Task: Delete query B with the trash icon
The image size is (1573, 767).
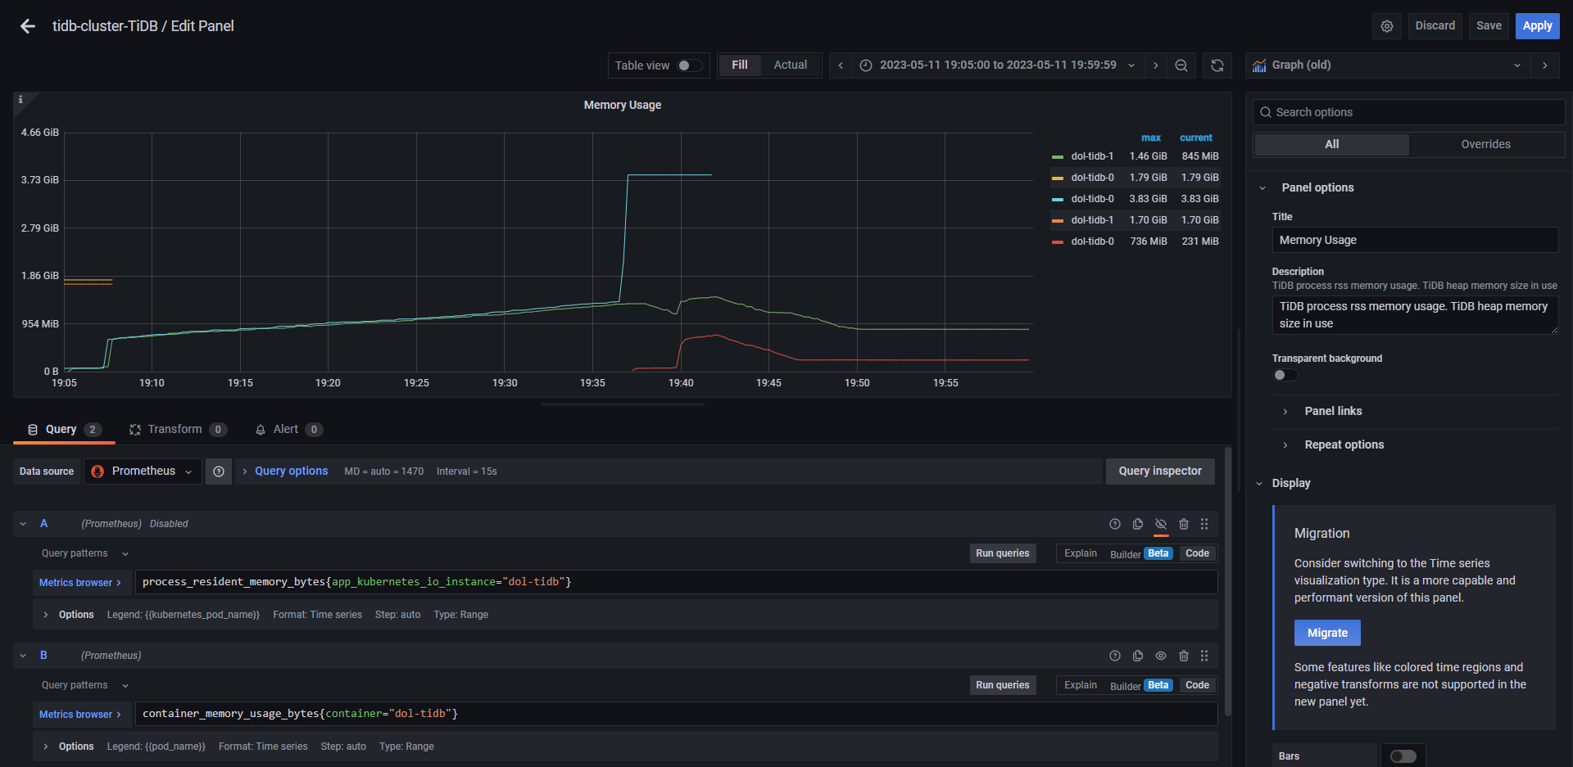Action: click(x=1184, y=656)
